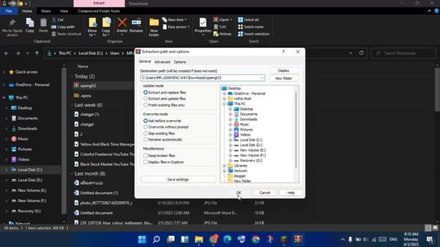Click Cancel in extraction dialog
Screen dimensions: 440x247
click(265, 193)
